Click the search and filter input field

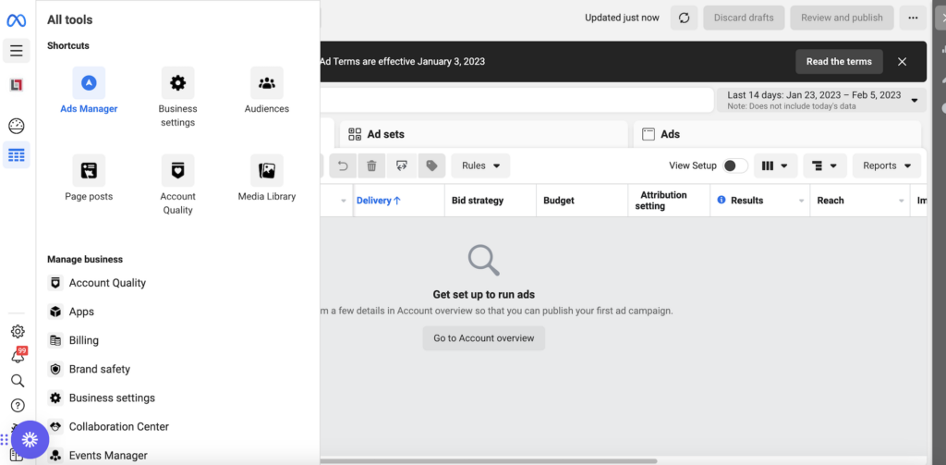(x=516, y=100)
